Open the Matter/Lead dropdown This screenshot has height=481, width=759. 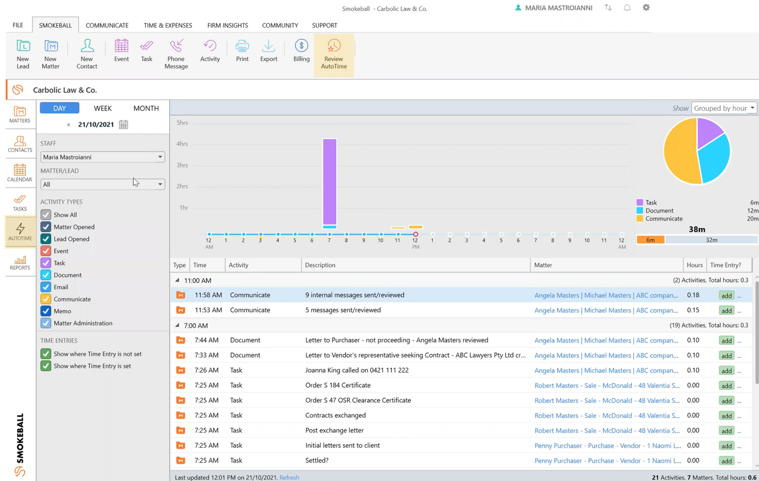click(x=103, y=184)
